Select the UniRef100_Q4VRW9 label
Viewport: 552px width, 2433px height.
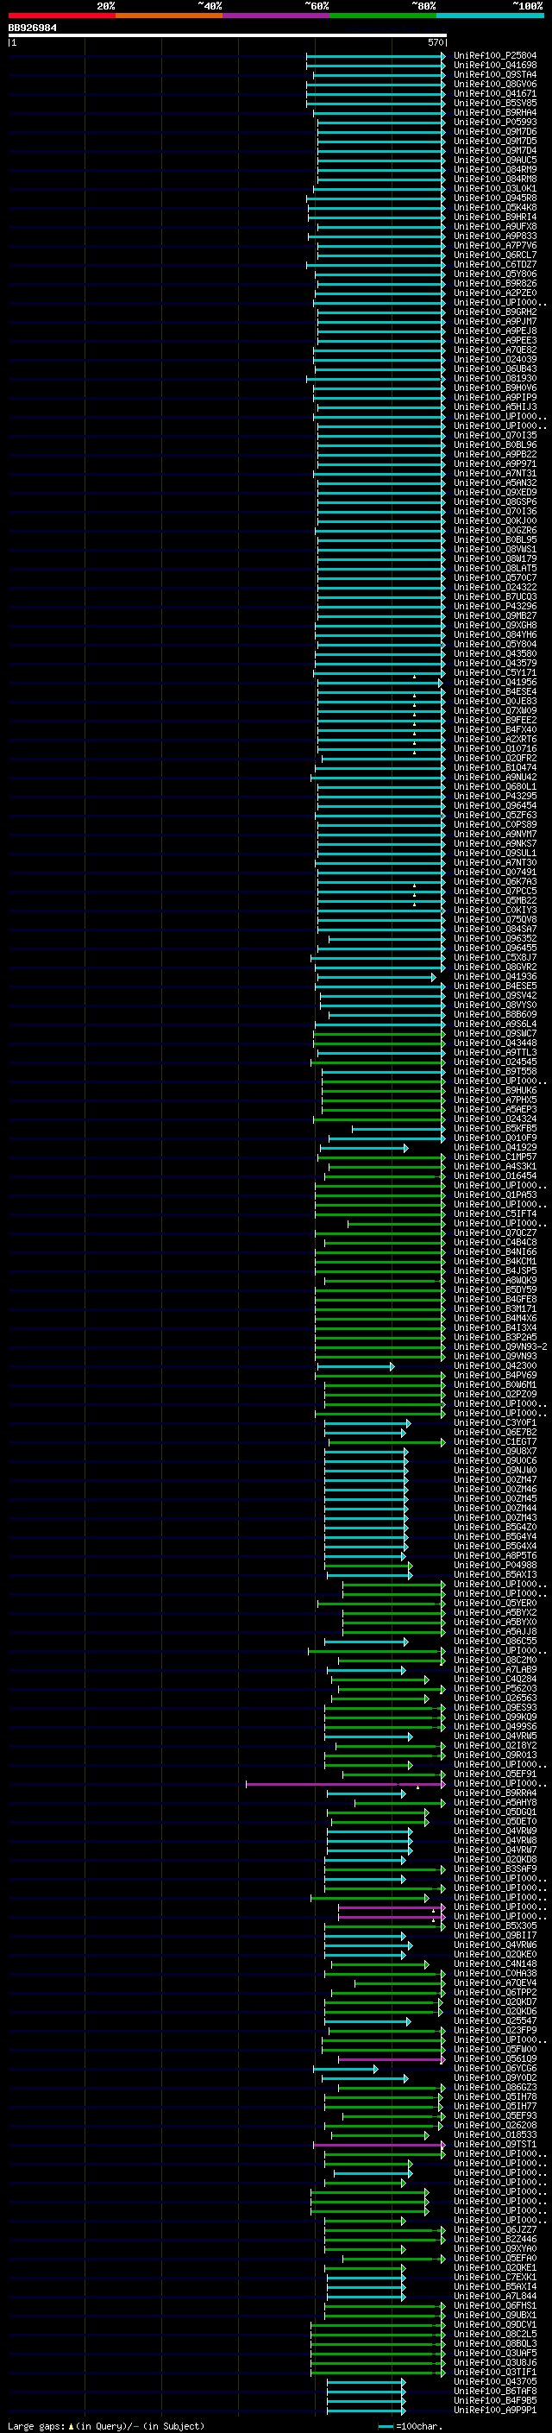point(494,1831)
